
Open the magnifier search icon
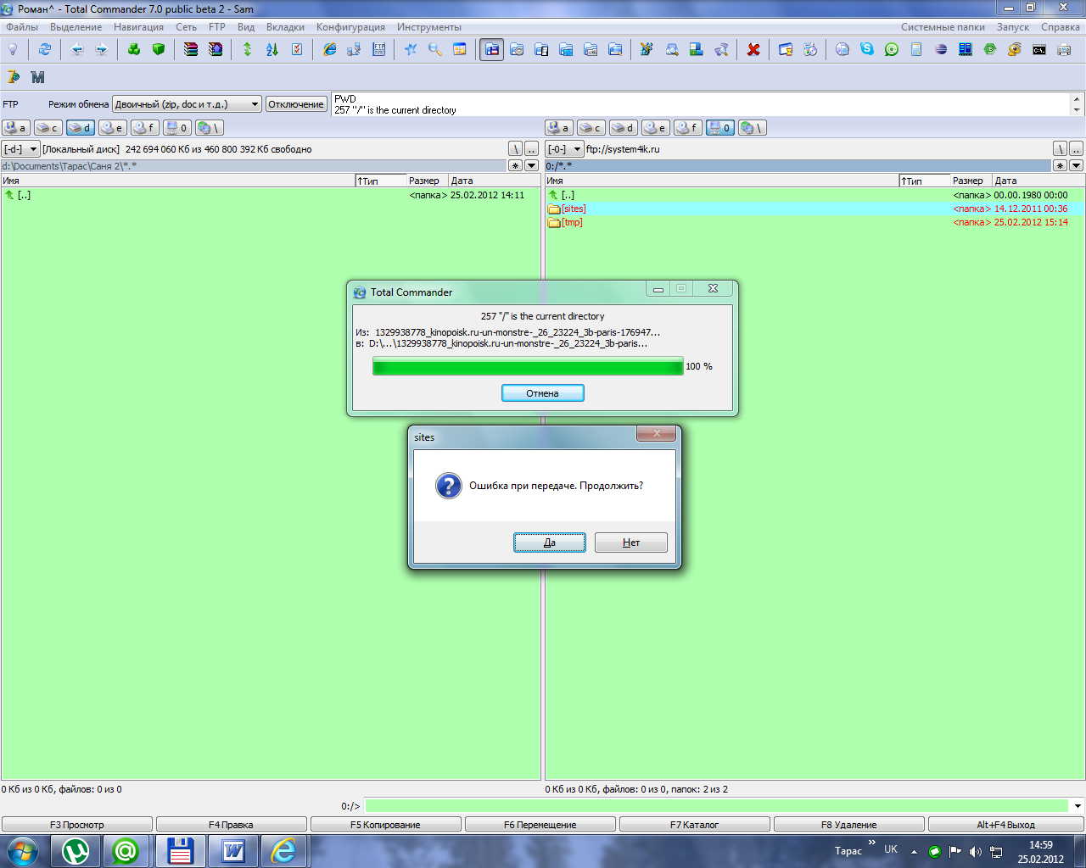tap(435, 49)
